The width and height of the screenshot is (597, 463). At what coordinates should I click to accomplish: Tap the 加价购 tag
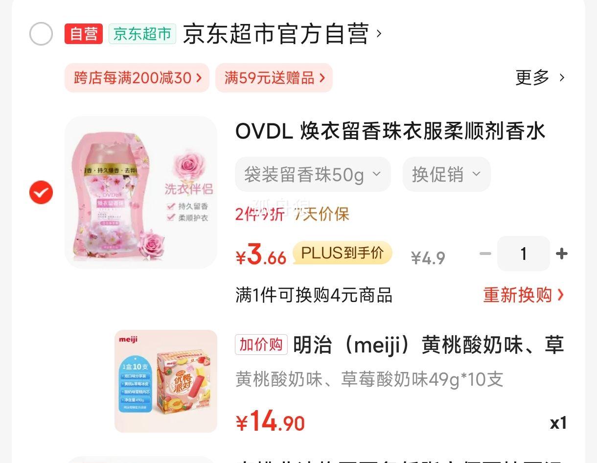(x=261, y=345)
